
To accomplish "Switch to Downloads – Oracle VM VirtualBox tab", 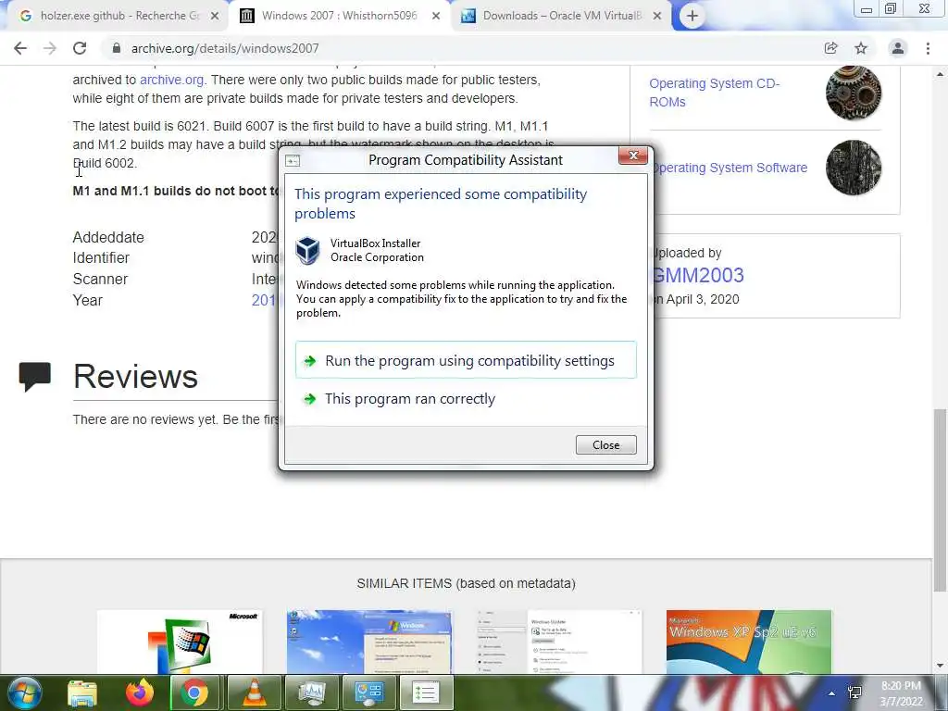I will pyautogui.click(x=560, y=16).
